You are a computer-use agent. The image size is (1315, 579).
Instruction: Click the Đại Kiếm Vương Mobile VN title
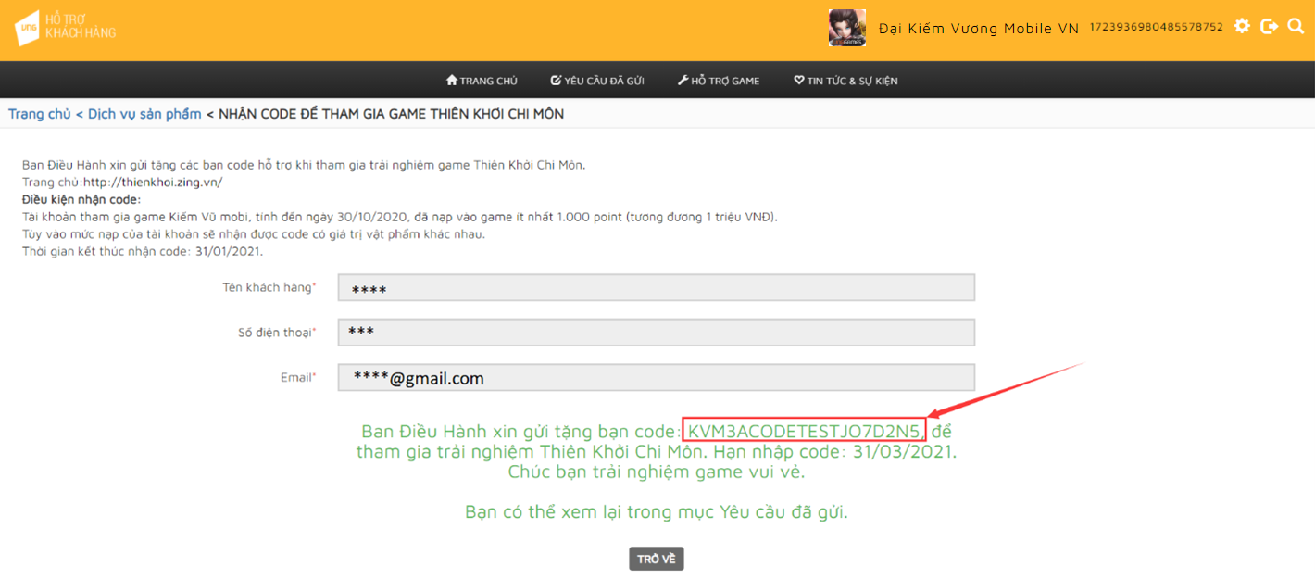coord(979,29)
